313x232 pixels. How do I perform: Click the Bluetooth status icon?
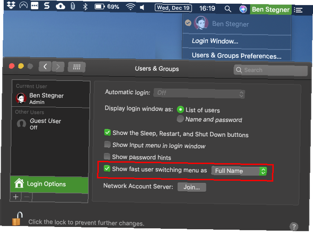[x=85, y=7]
